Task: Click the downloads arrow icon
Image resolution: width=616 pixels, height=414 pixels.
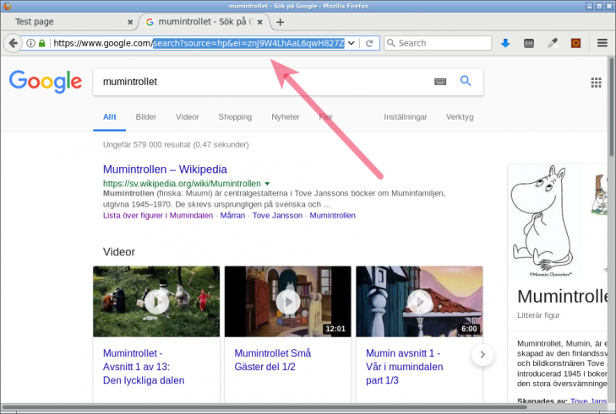Action: [505, 43]
